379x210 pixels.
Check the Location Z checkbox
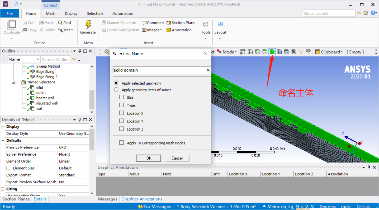121,129
